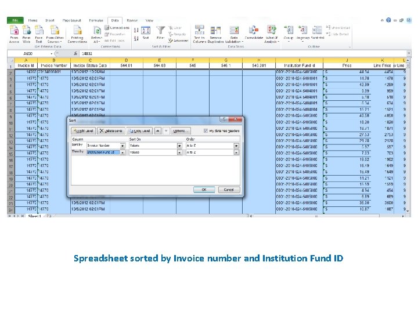
Task: Switch to the Formulas ribbon tab
Action: (96, 20)
